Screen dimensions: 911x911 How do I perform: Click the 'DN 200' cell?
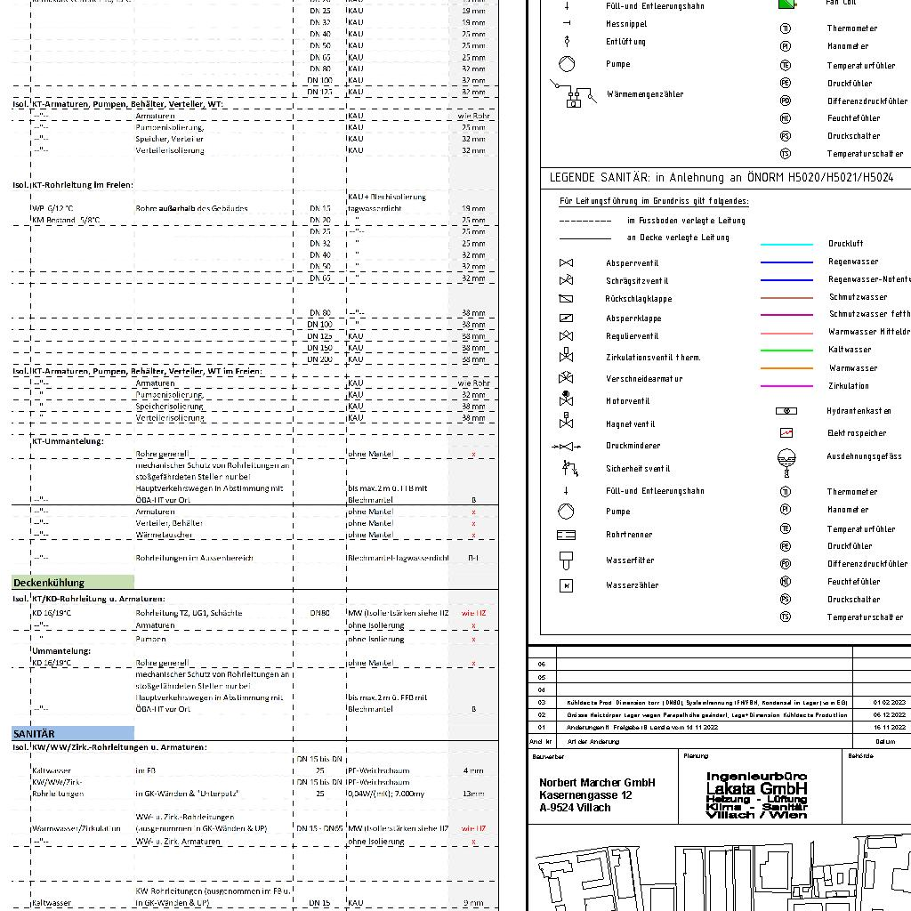[x=319, y=359]
